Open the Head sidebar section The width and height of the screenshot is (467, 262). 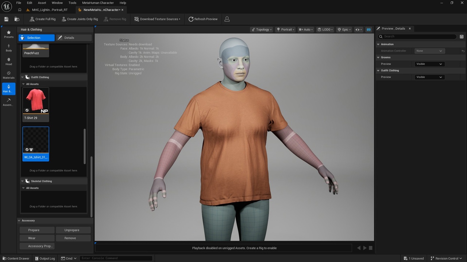coord(9,61)
